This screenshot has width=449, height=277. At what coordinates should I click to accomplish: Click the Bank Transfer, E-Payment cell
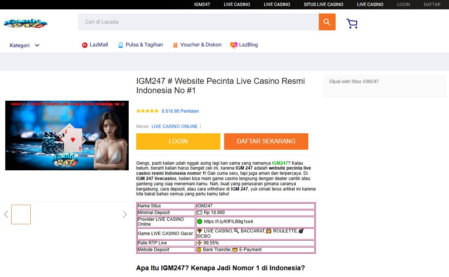[255, 250]
